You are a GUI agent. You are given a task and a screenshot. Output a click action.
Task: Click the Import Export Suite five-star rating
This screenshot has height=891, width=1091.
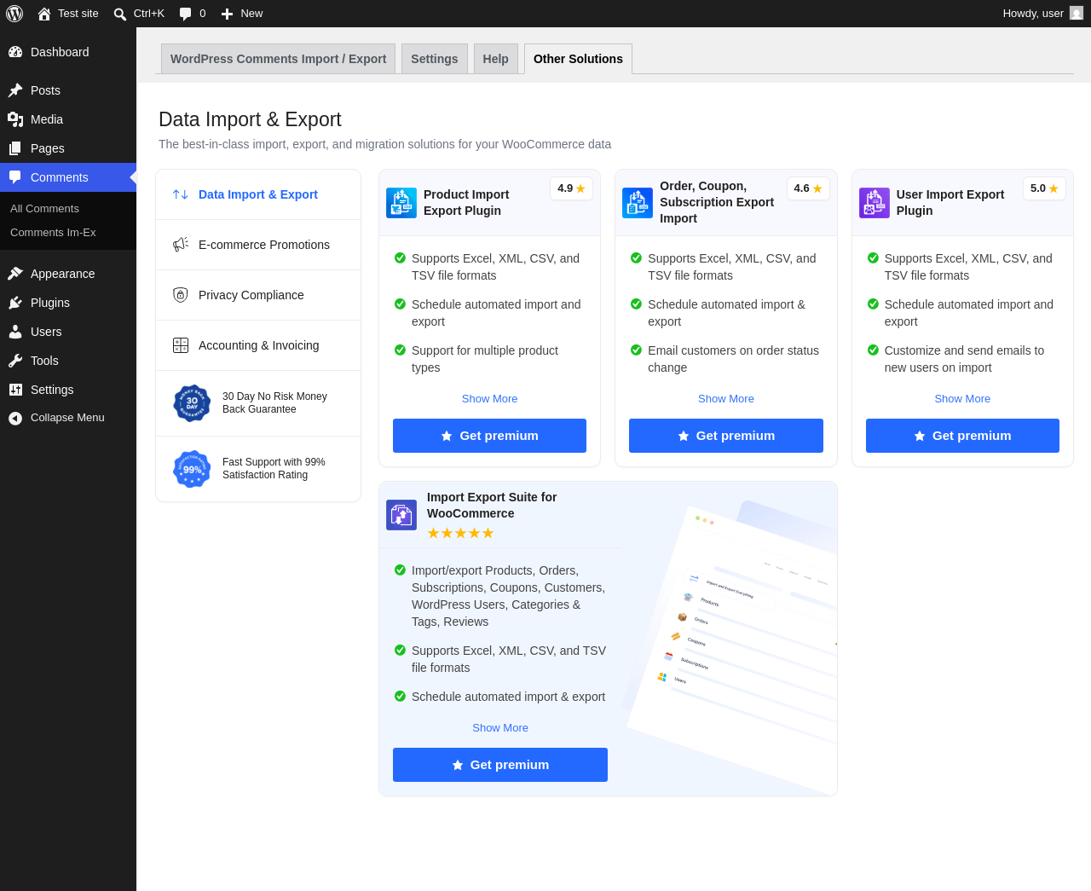point(460,534)
